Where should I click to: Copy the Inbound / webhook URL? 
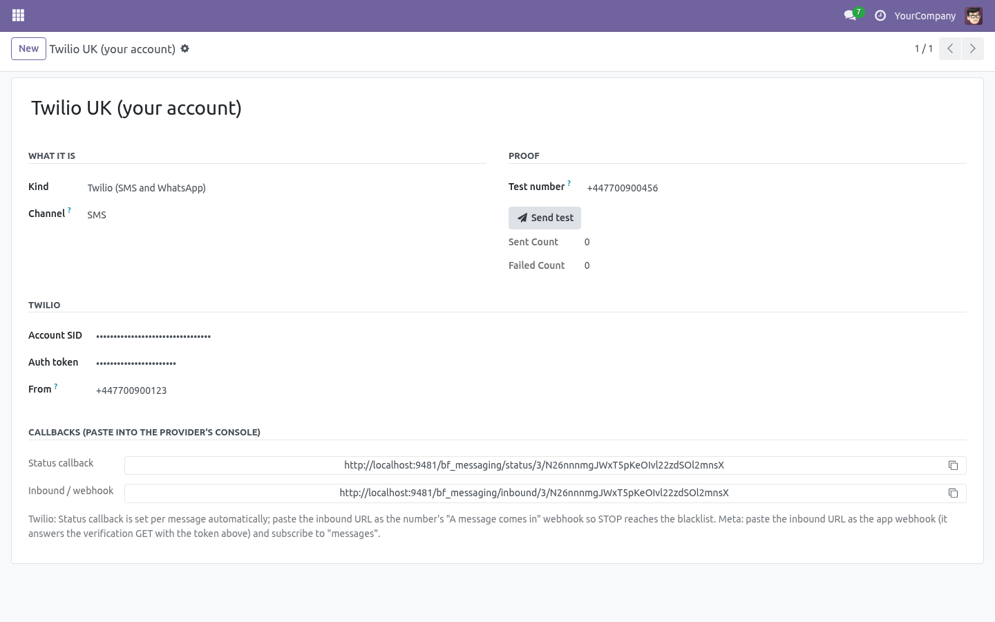point(953,493)
